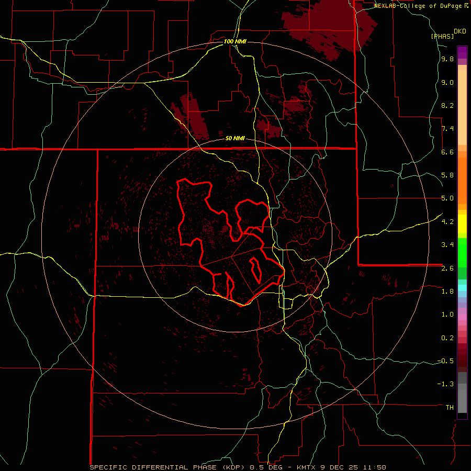This screenshot has height=471, width=471.
Task: Click the "1.0" scale value
Action: tap(447, 315)
